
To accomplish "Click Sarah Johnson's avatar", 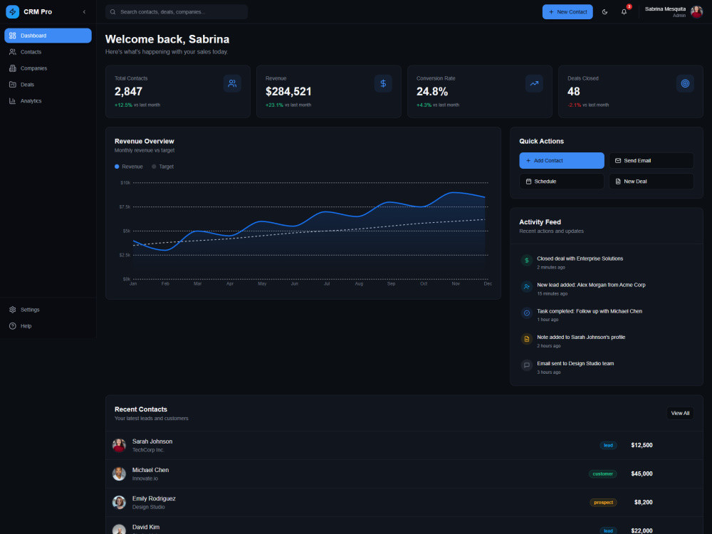I will [x=119, y=446].
